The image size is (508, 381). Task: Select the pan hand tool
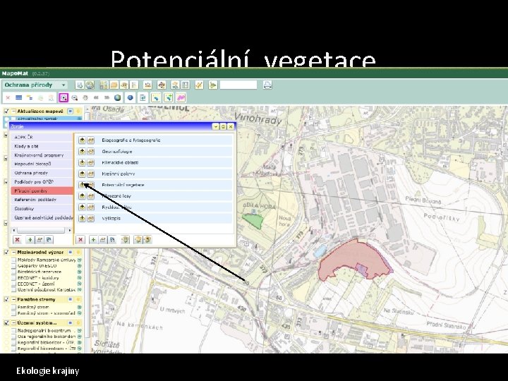(85, 97)
